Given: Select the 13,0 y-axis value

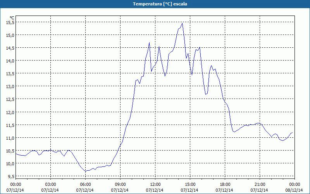Looking at the screenshot, I should 10,87.
